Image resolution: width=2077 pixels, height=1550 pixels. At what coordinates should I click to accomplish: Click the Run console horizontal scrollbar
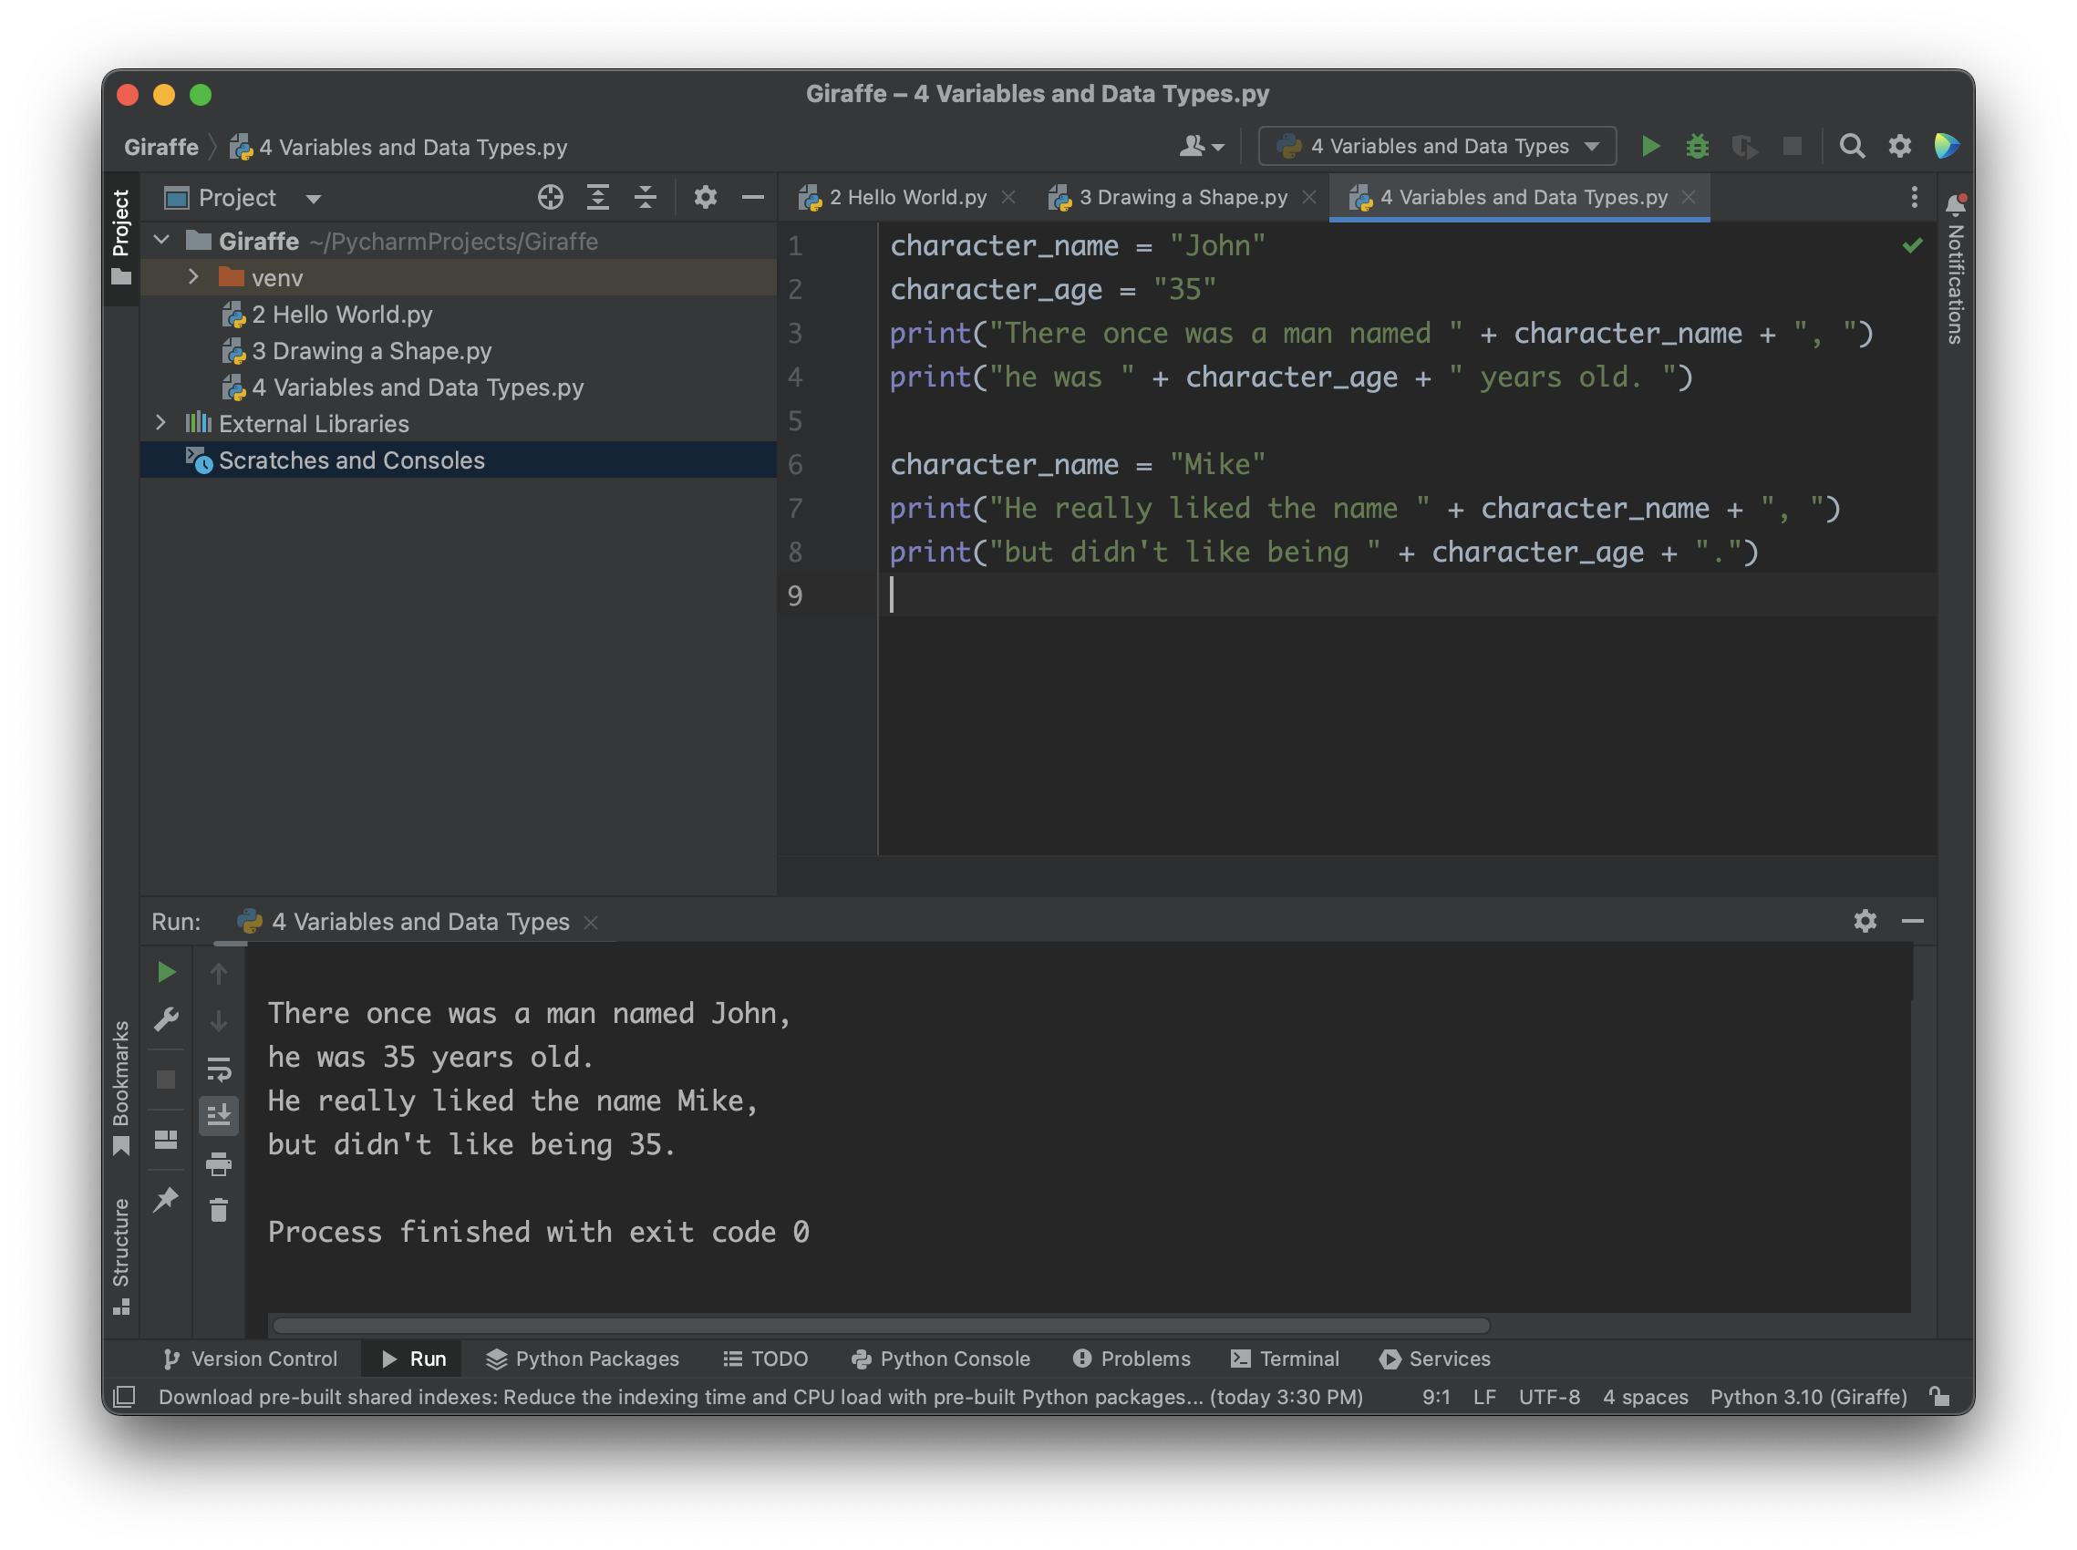[x=880, y=1326]
